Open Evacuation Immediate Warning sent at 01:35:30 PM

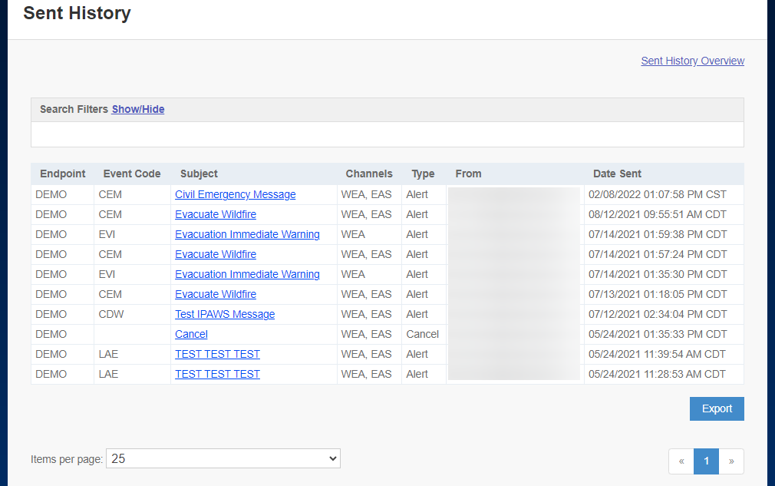coord(247,274)
